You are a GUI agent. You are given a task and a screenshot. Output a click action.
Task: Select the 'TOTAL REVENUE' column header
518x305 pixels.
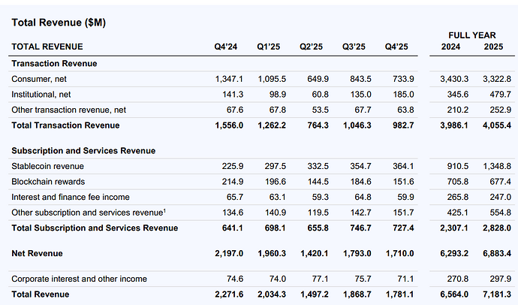coord(47,47)
